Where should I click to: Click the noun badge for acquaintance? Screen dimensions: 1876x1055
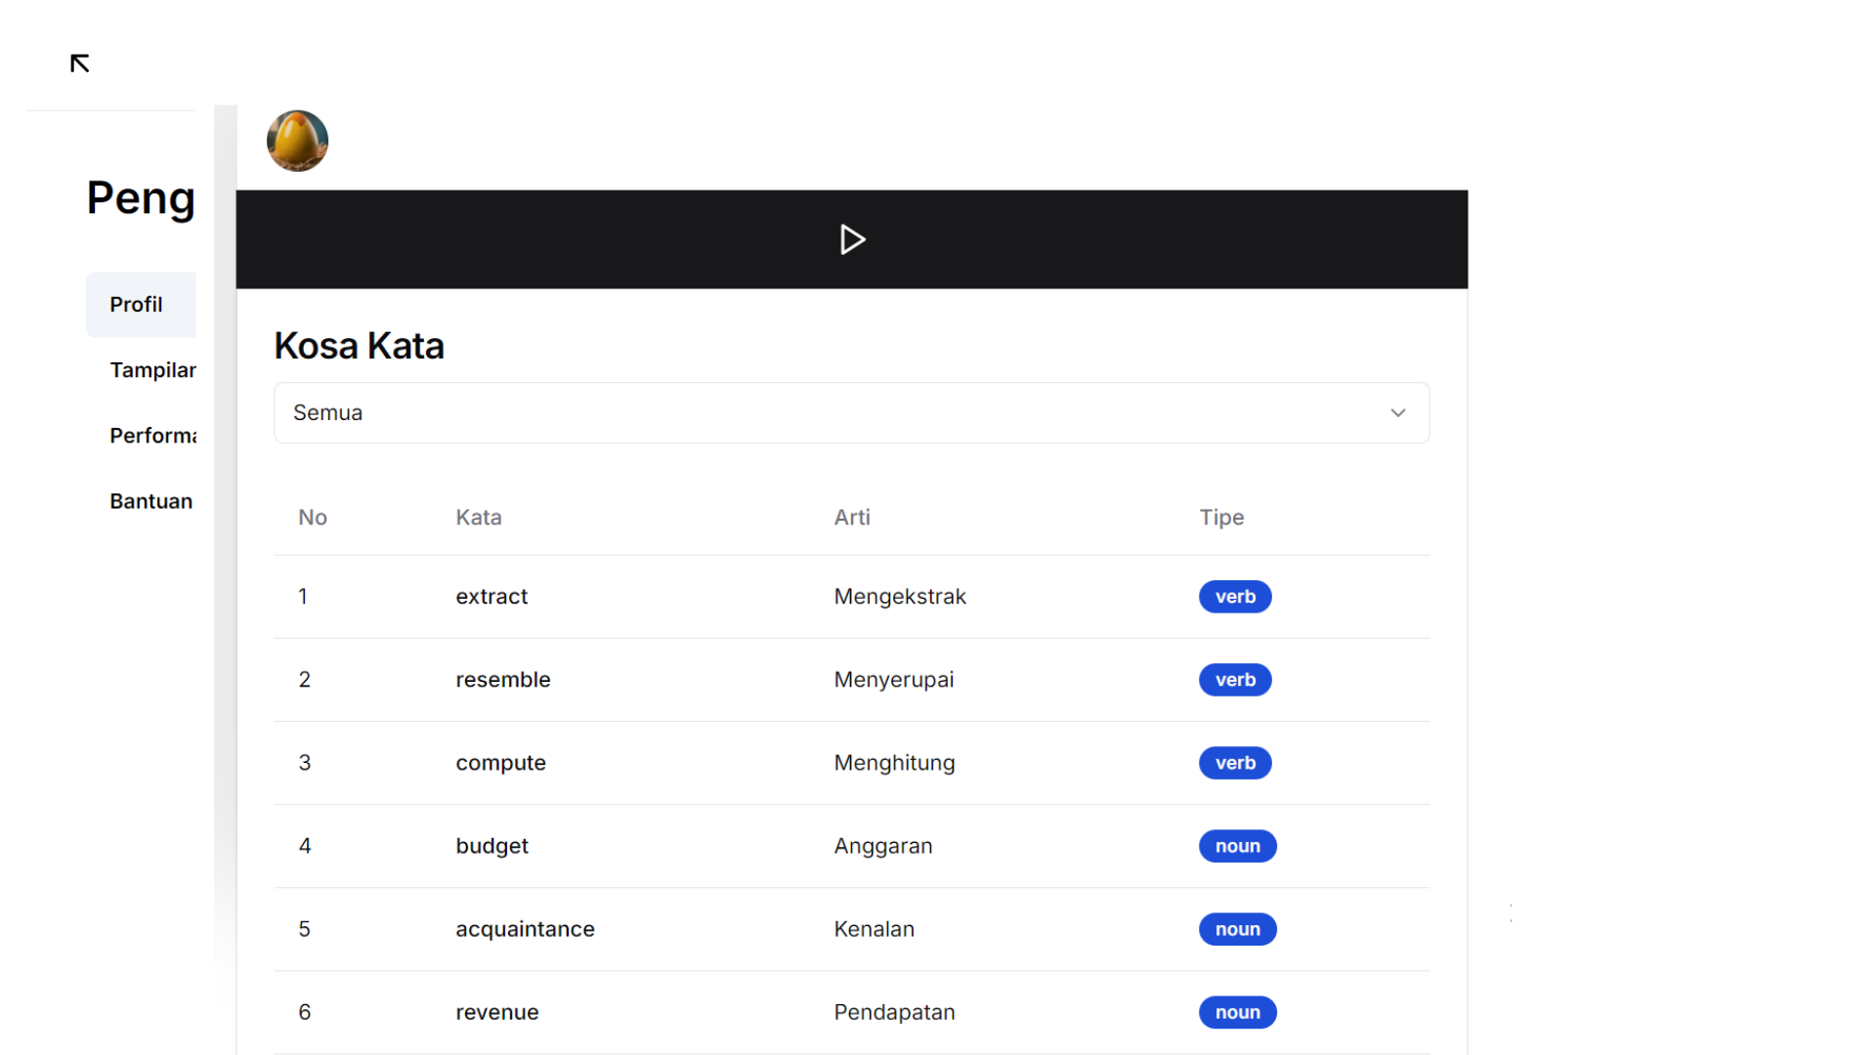[1237, 929]
